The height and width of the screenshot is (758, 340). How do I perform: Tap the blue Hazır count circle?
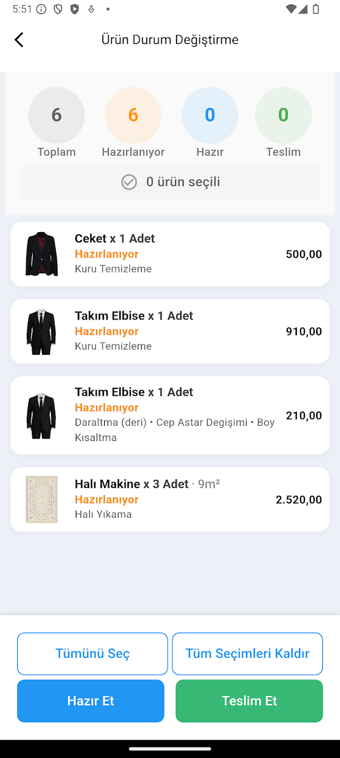(210, 115)
